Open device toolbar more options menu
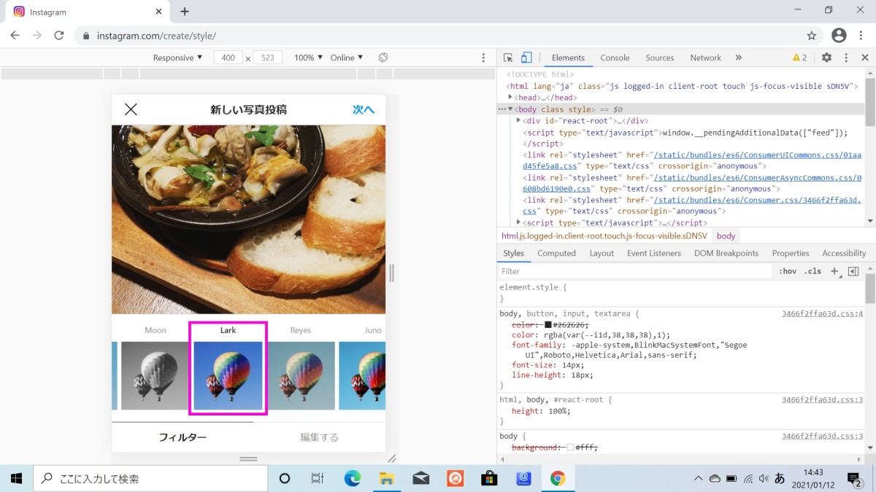Image resolution: width=876 pixels, height=492 pixels. 483,58
